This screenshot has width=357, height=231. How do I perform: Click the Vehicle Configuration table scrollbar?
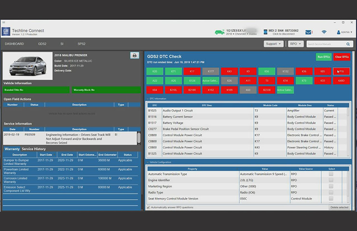click(348, 187)
